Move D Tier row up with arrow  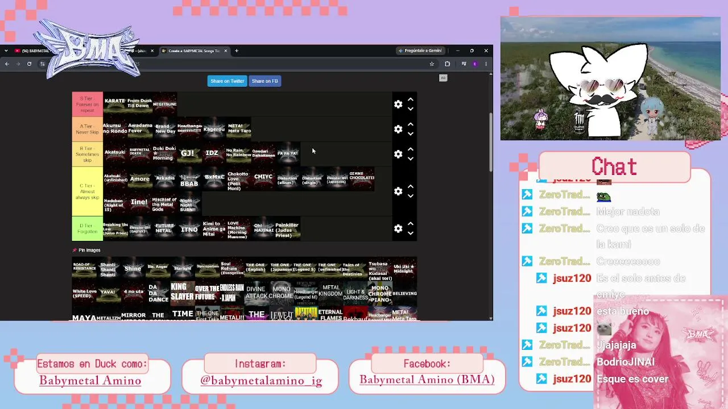tap(410, 224)
